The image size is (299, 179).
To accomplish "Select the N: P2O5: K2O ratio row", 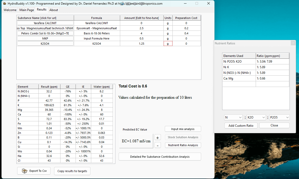I will (256, 62).
